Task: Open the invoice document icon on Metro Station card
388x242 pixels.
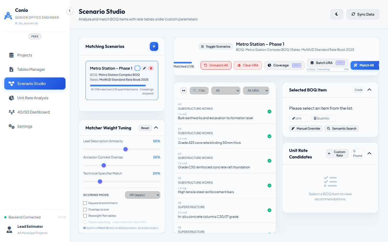Action: tap(137, 68)
